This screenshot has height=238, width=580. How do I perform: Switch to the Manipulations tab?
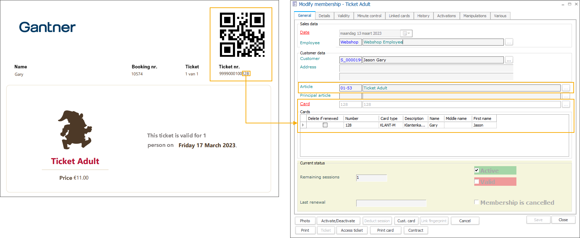point(475,16)
